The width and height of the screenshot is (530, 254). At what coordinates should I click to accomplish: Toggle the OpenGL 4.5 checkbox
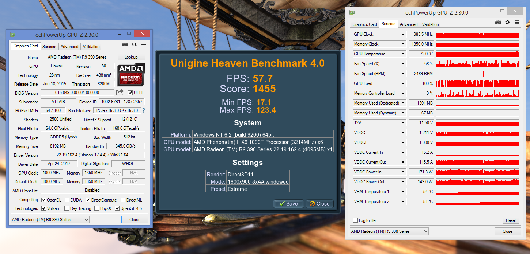click(x=117, y=208)
